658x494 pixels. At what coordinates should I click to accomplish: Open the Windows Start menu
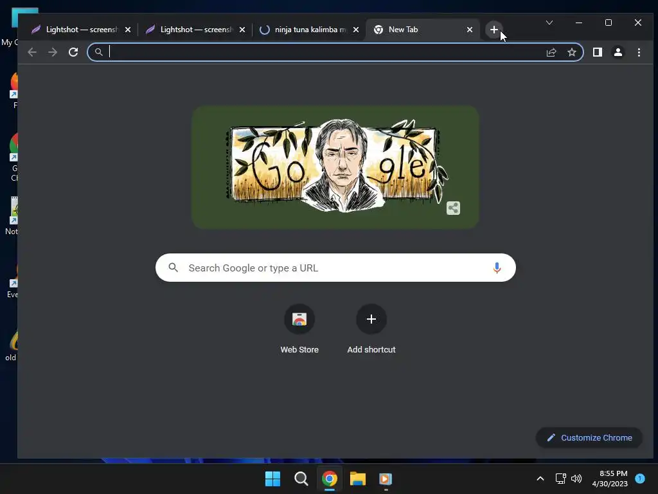272,479
